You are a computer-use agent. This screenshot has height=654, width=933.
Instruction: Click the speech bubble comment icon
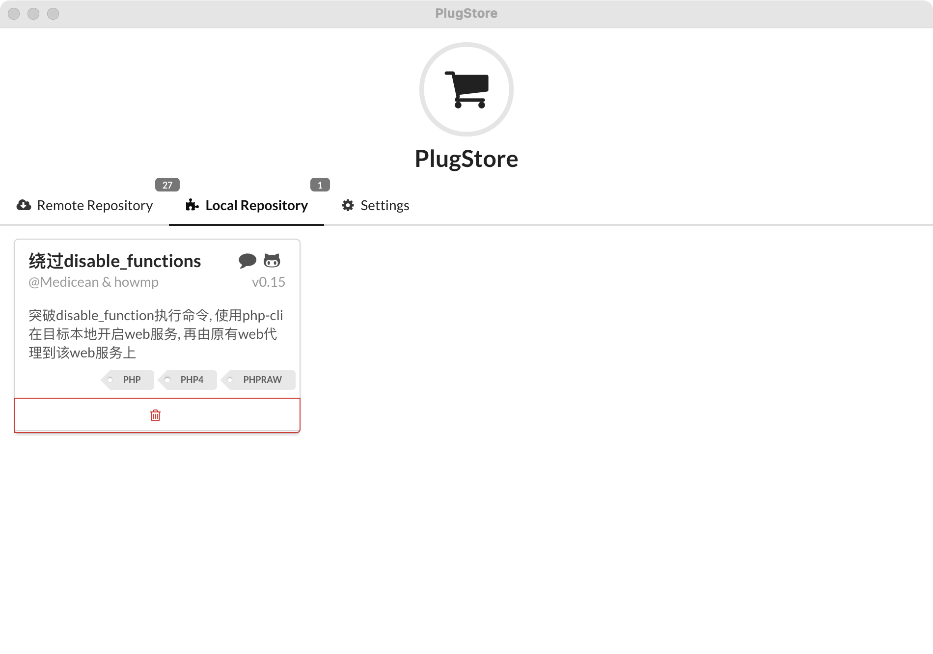tap(247, 261)
